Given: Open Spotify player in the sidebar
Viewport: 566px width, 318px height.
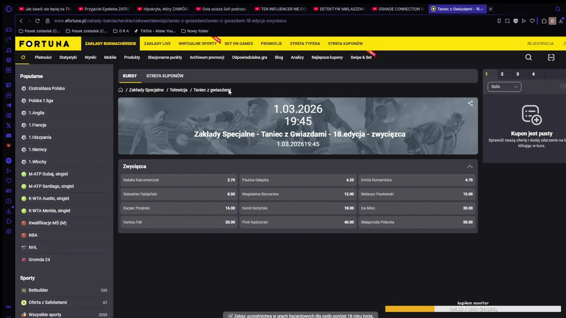Looking at the screenshot, I should pyautogui.click(x=8, y=161).
